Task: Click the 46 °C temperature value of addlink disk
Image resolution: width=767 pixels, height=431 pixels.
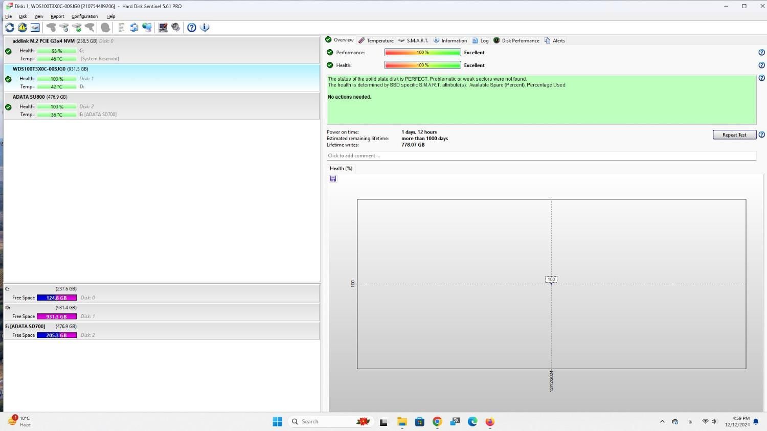Action: click(x=57, y=59)
